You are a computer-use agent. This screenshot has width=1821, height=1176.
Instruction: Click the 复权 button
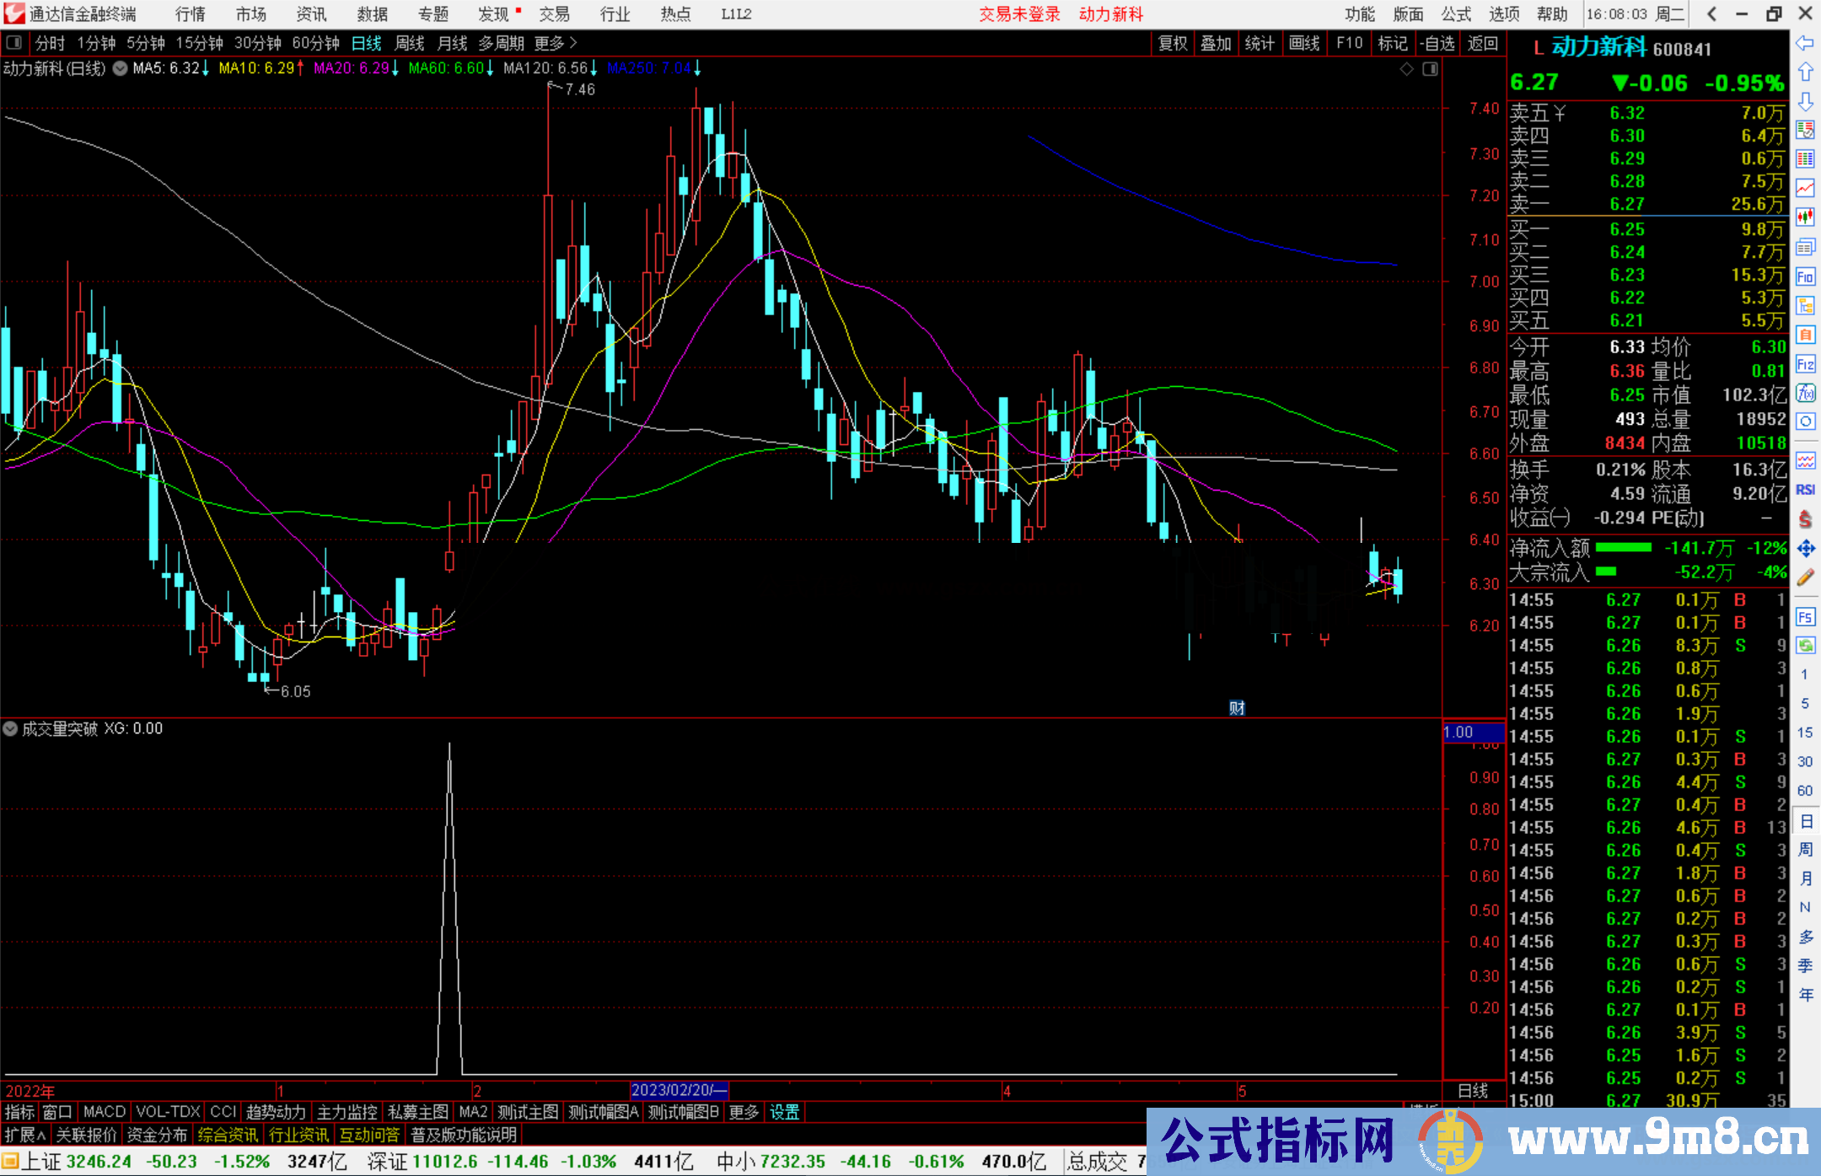(1172, 43)
